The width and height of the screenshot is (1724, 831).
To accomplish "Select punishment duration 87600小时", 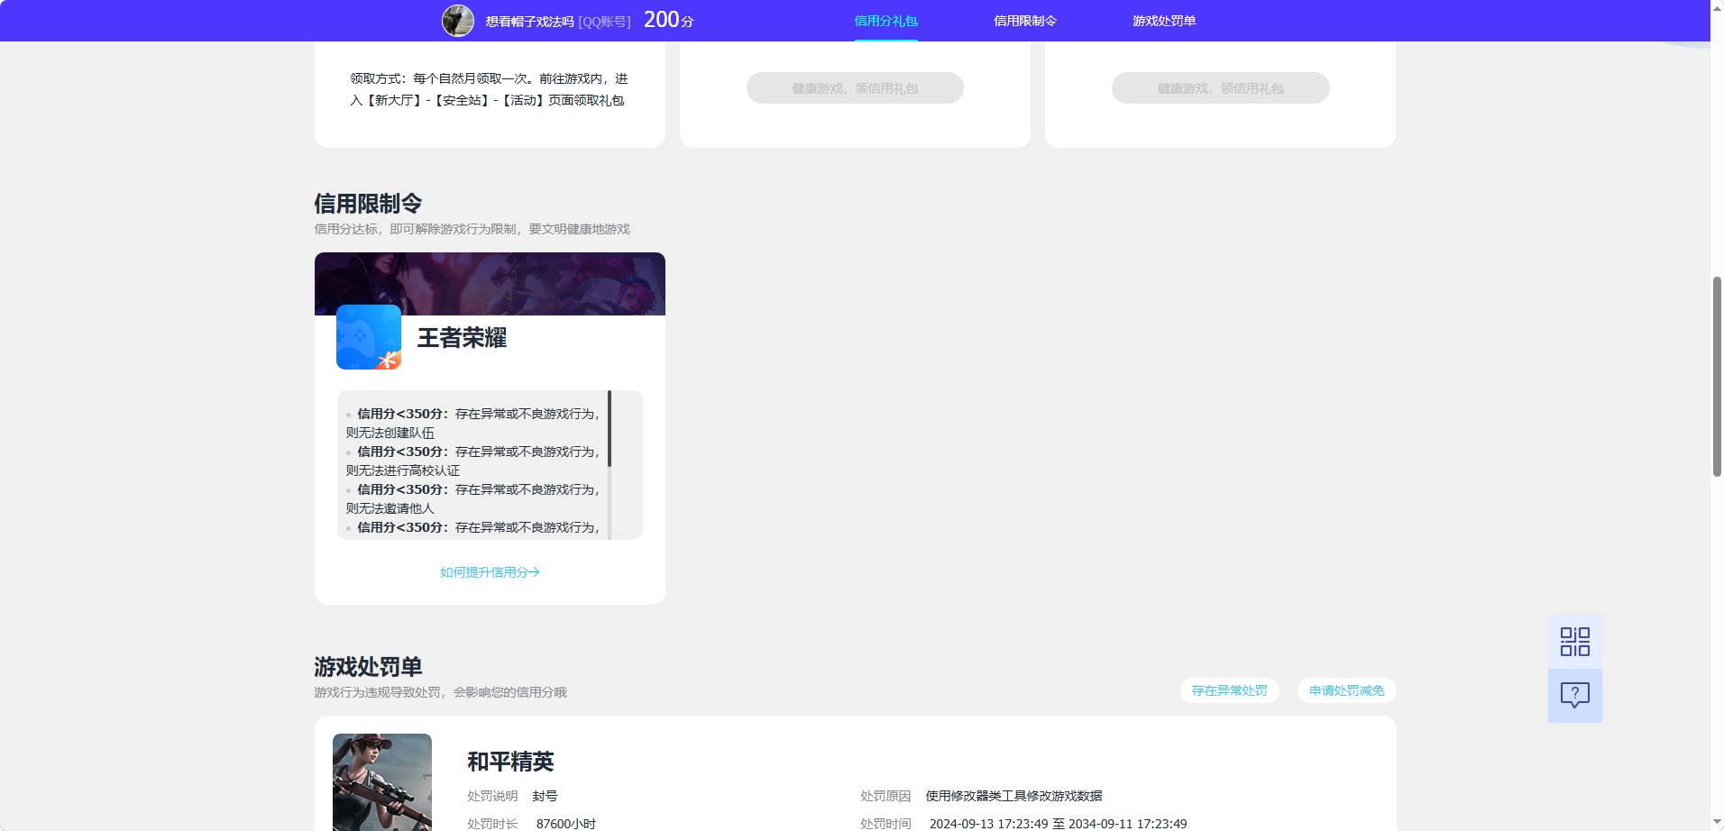I will tap(565, 824).
